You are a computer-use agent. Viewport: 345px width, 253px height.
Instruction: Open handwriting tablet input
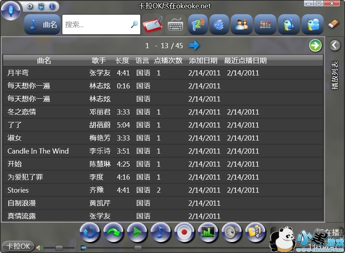(153, 24)
